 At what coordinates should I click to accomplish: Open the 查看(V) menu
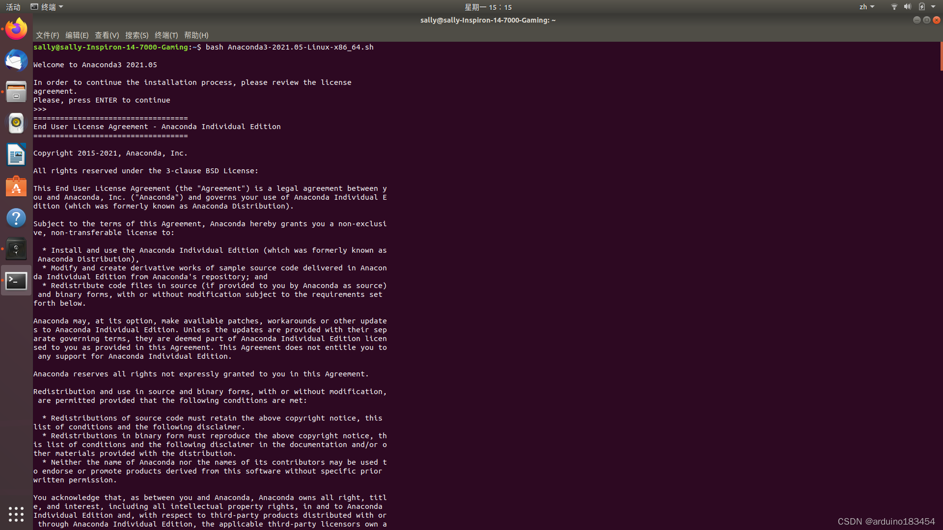pos(107,35)
